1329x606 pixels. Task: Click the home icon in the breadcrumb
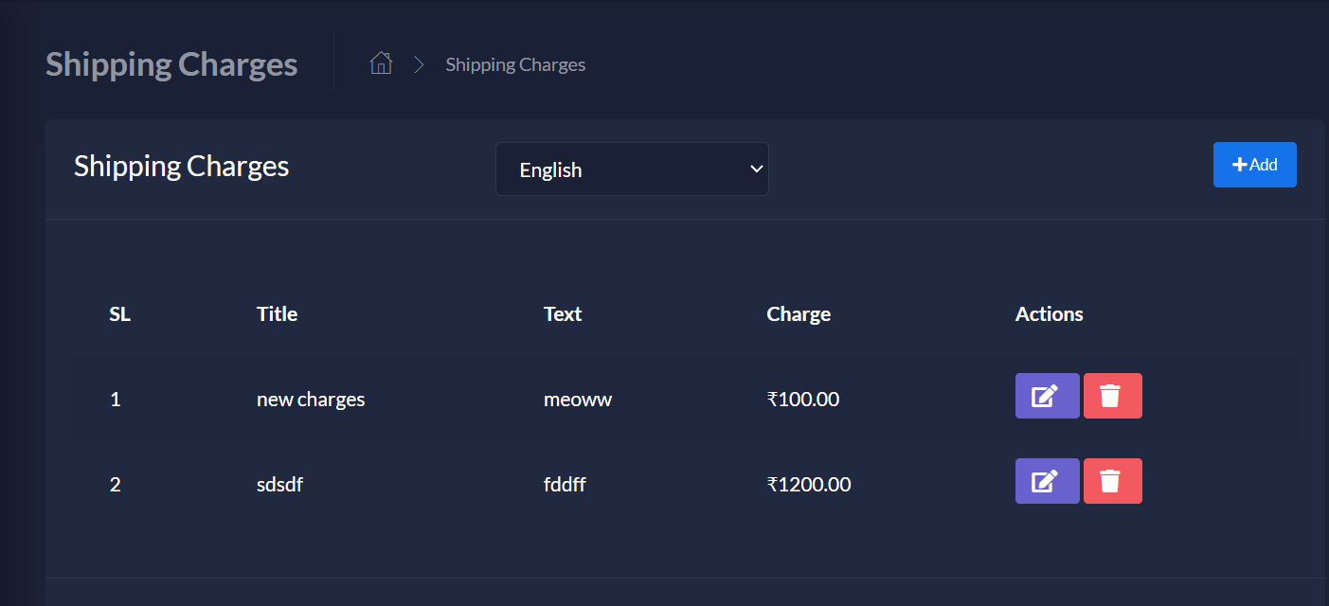point(381,62)
